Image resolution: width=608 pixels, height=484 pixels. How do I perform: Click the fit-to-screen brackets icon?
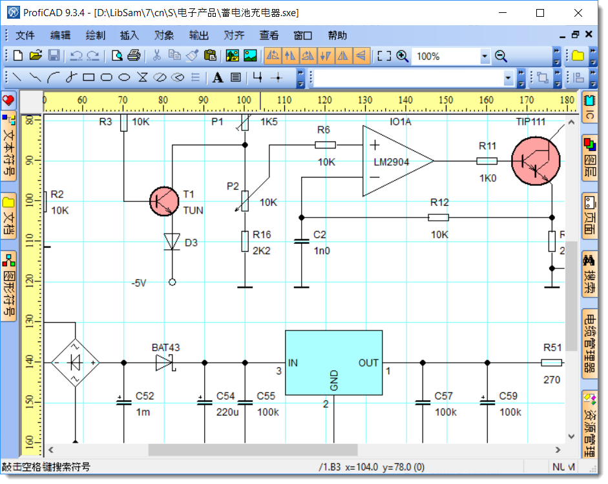pyautogui.click(x=384, y=56)
